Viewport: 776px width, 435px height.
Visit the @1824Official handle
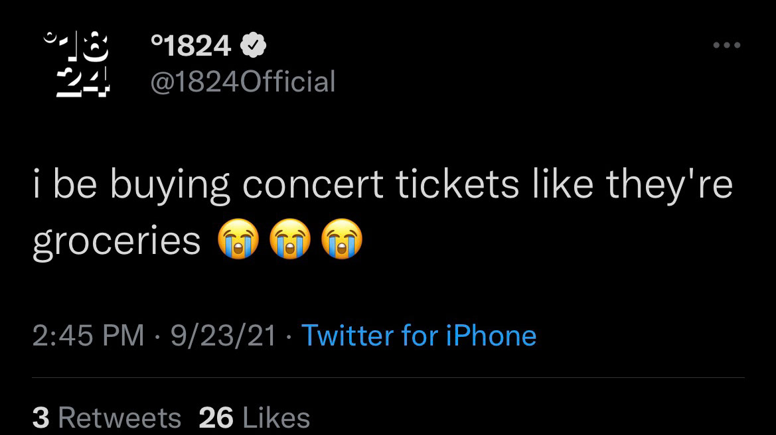243,82
